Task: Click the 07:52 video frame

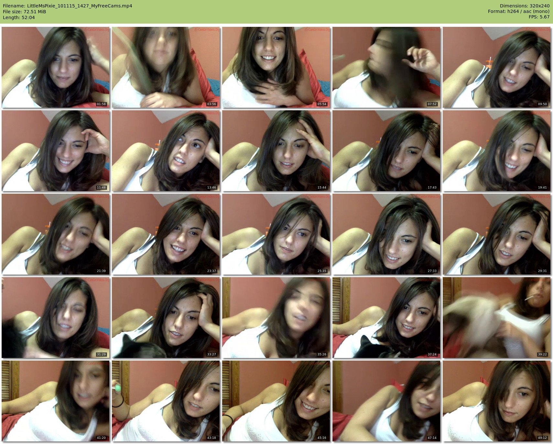Action: click(386, 67)
